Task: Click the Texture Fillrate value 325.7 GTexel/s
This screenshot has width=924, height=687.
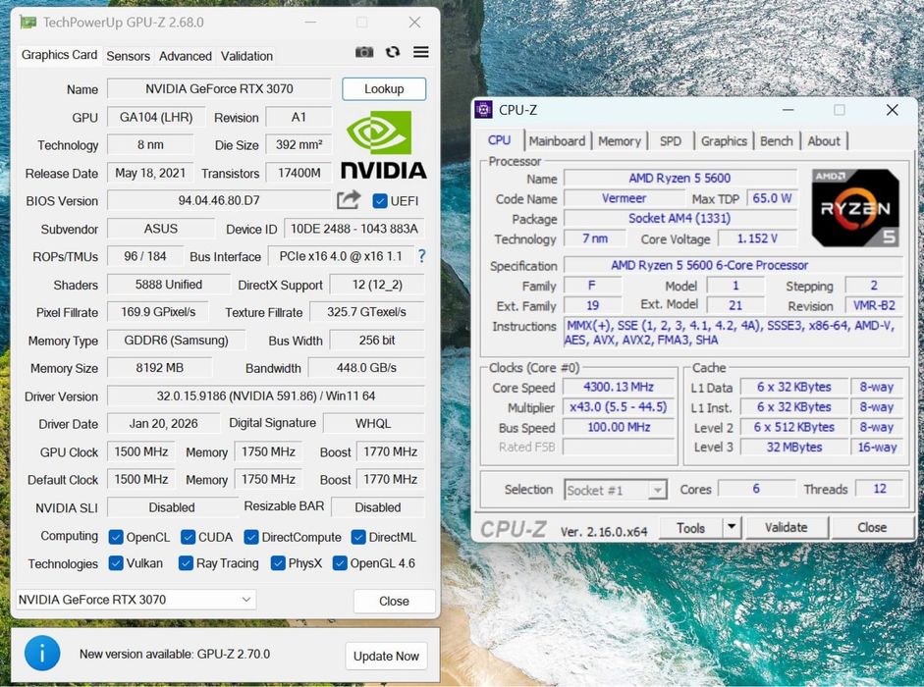Action: coord(366,312)
